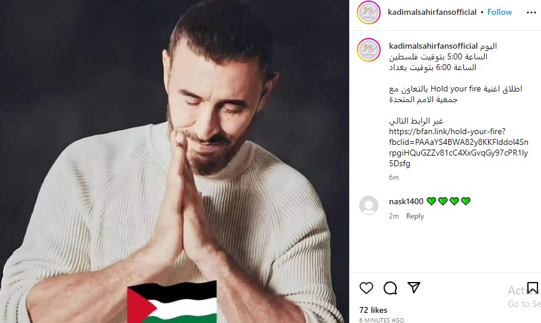Open the three-dot more options menu
The width and height of the screenshot is (541, 323).
click(531, 12)
